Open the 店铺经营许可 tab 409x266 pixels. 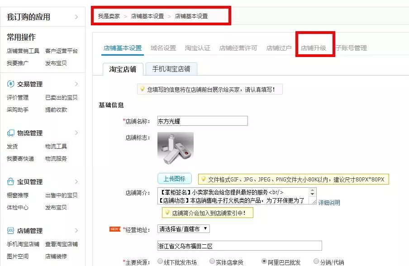[x=238, y=48]
